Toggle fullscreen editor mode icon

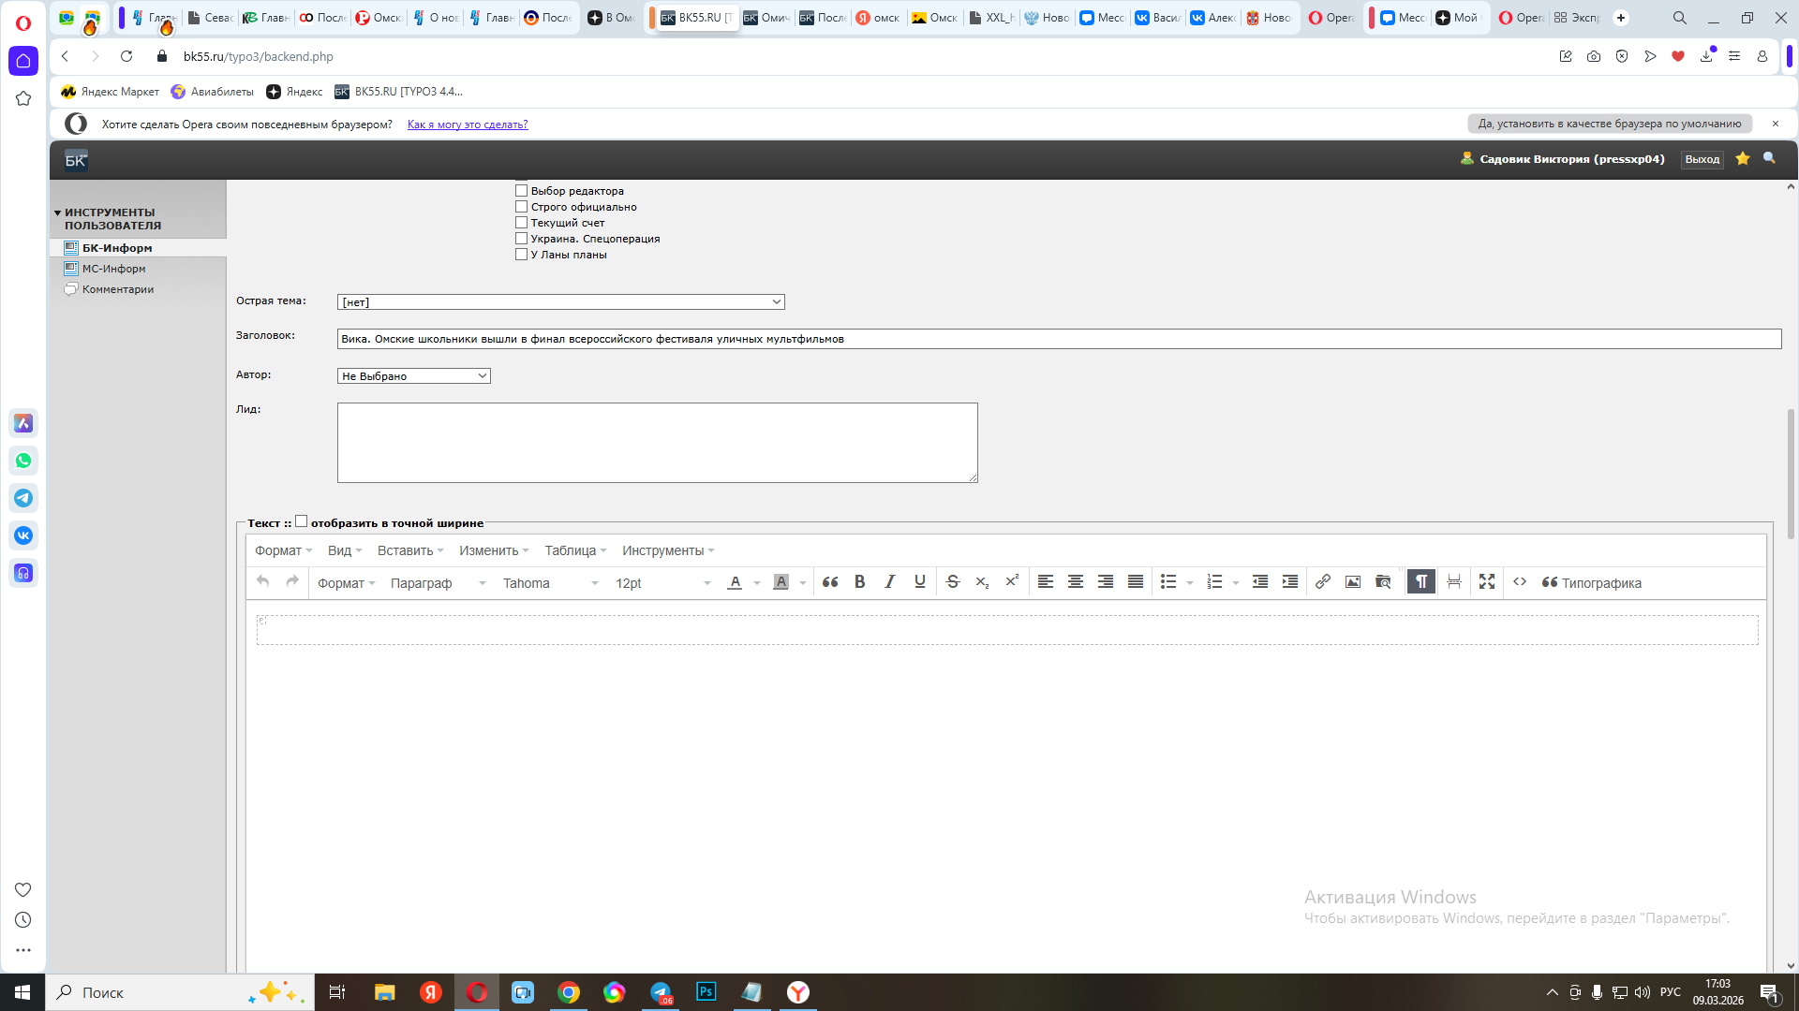click(x=1487, y=582)
